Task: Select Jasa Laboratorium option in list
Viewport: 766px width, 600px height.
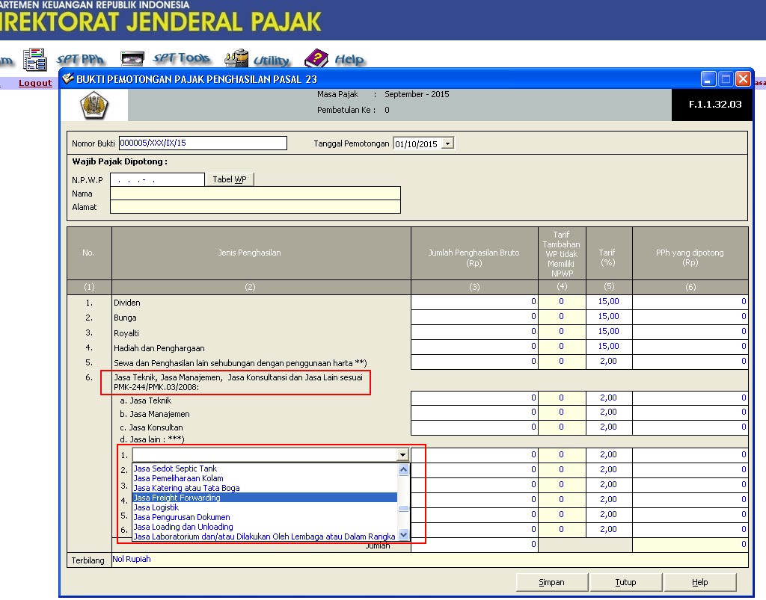Action: 265,536
